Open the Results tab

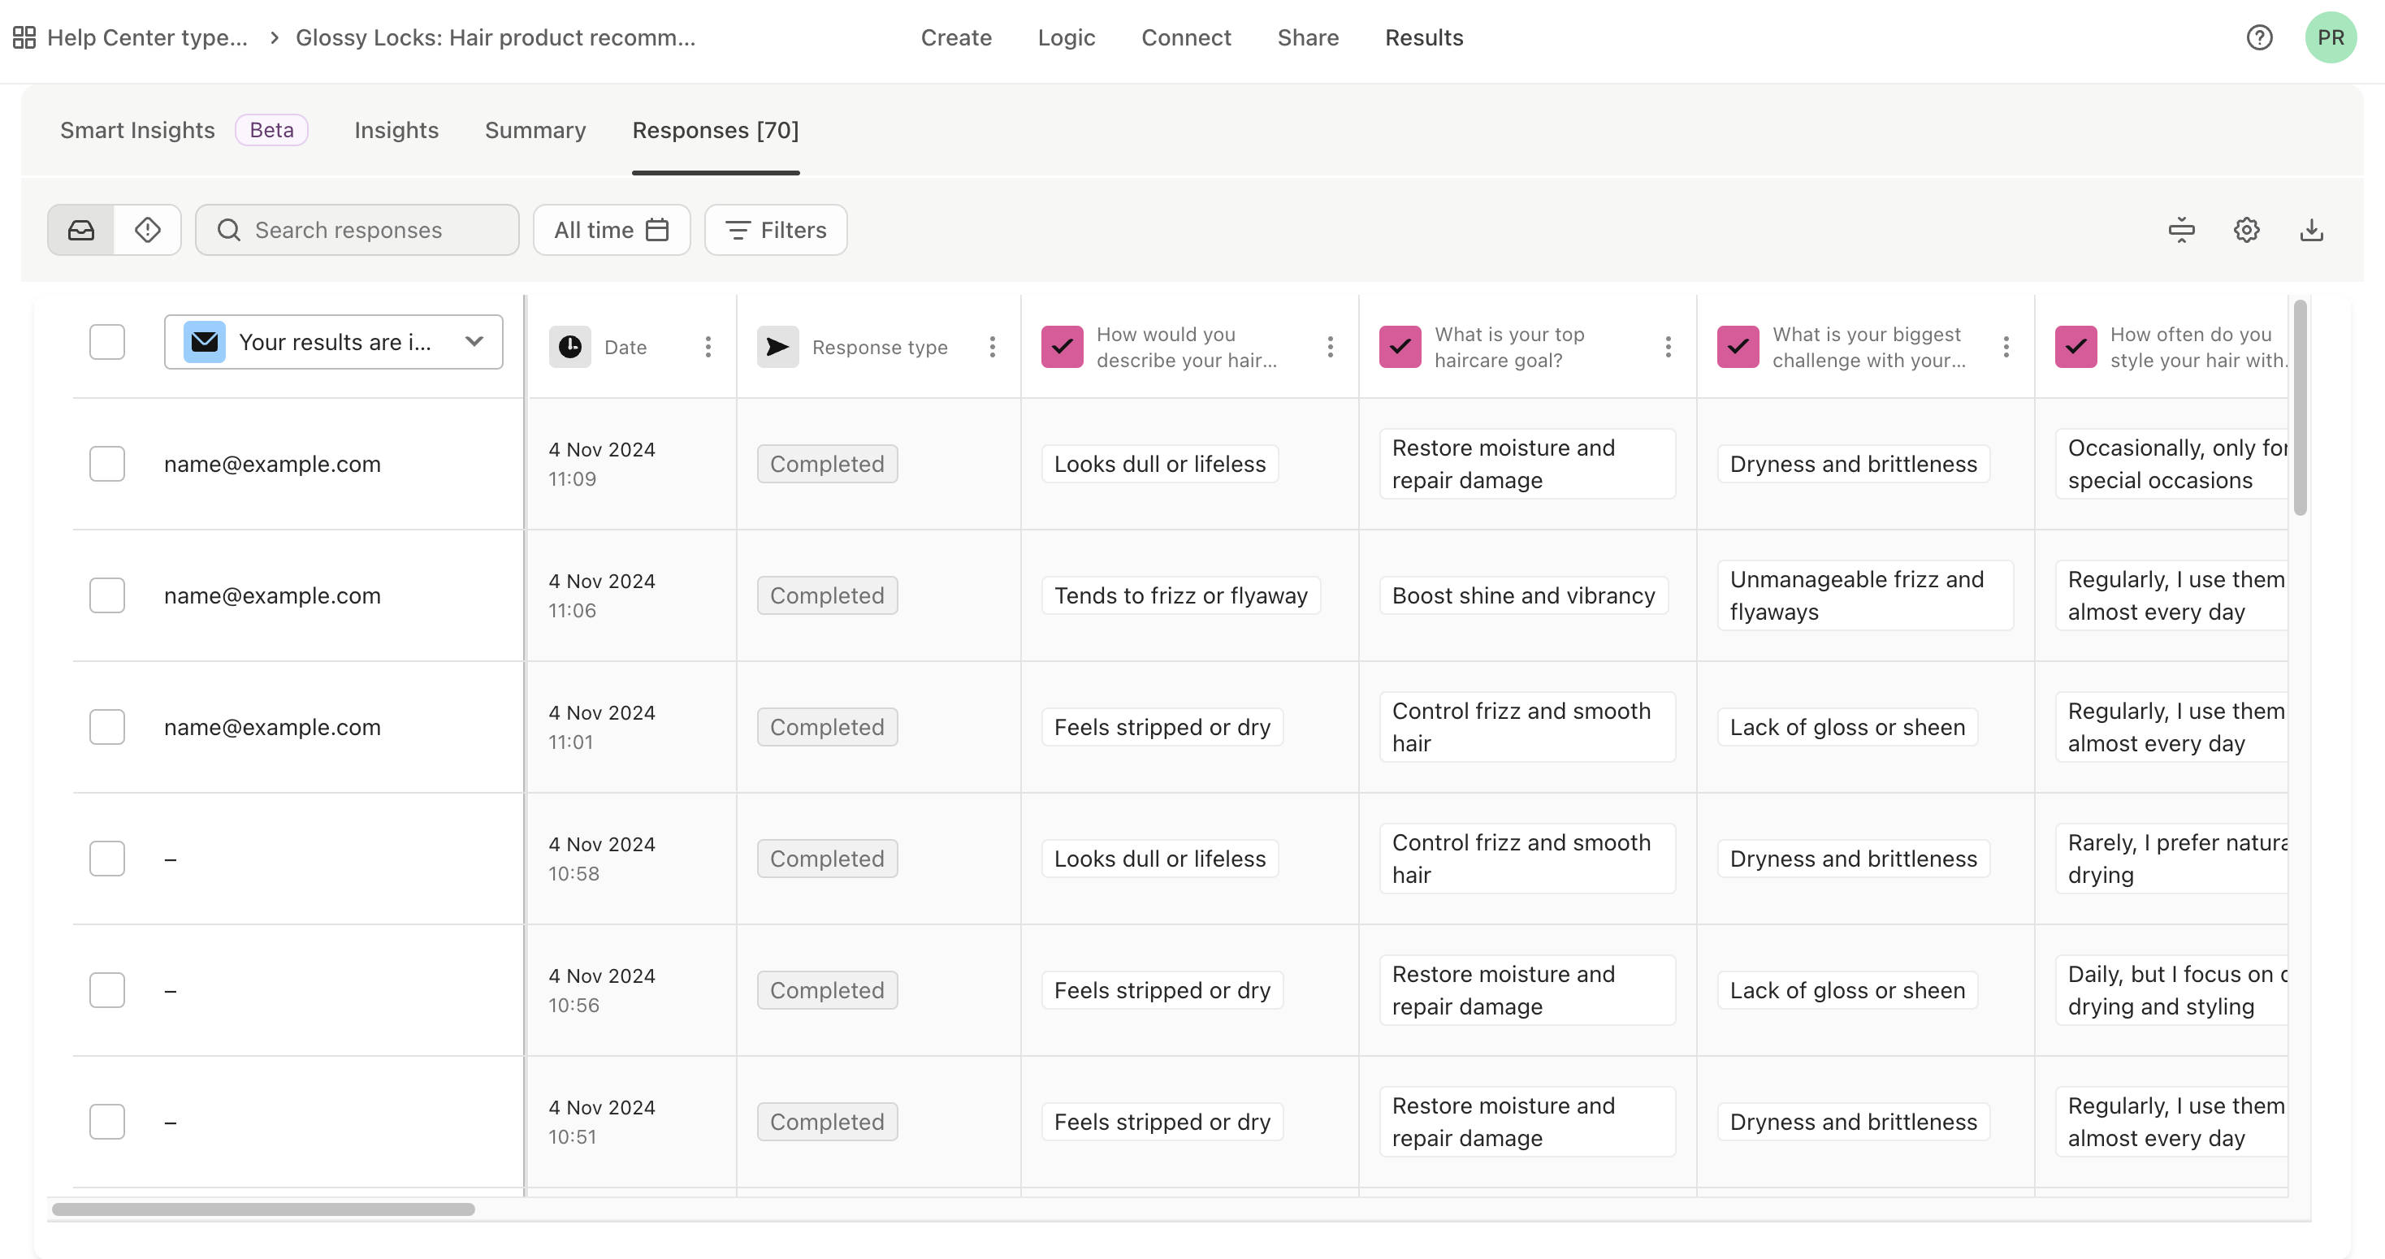[x=1423, y=37]
